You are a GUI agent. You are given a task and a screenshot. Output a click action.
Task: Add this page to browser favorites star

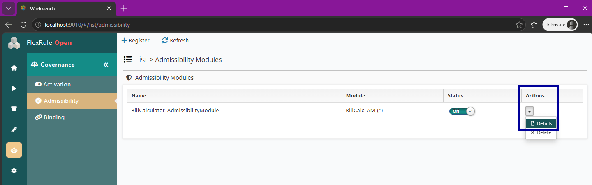pyautogui.click(x=519, y=25)
